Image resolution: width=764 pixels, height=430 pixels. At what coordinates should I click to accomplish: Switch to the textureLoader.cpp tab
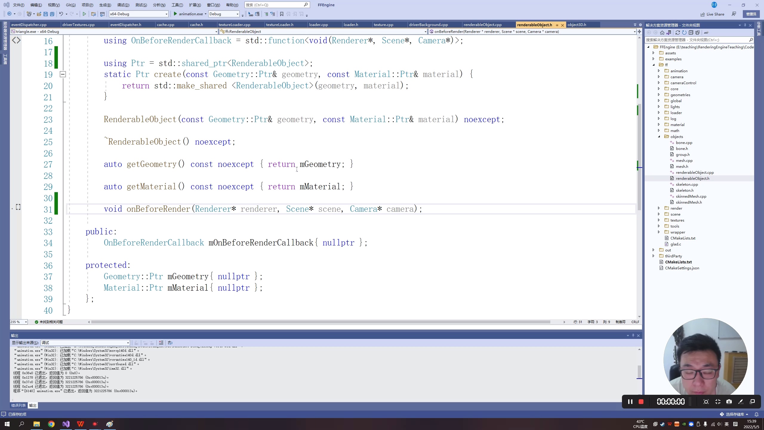tap(234, 25)
